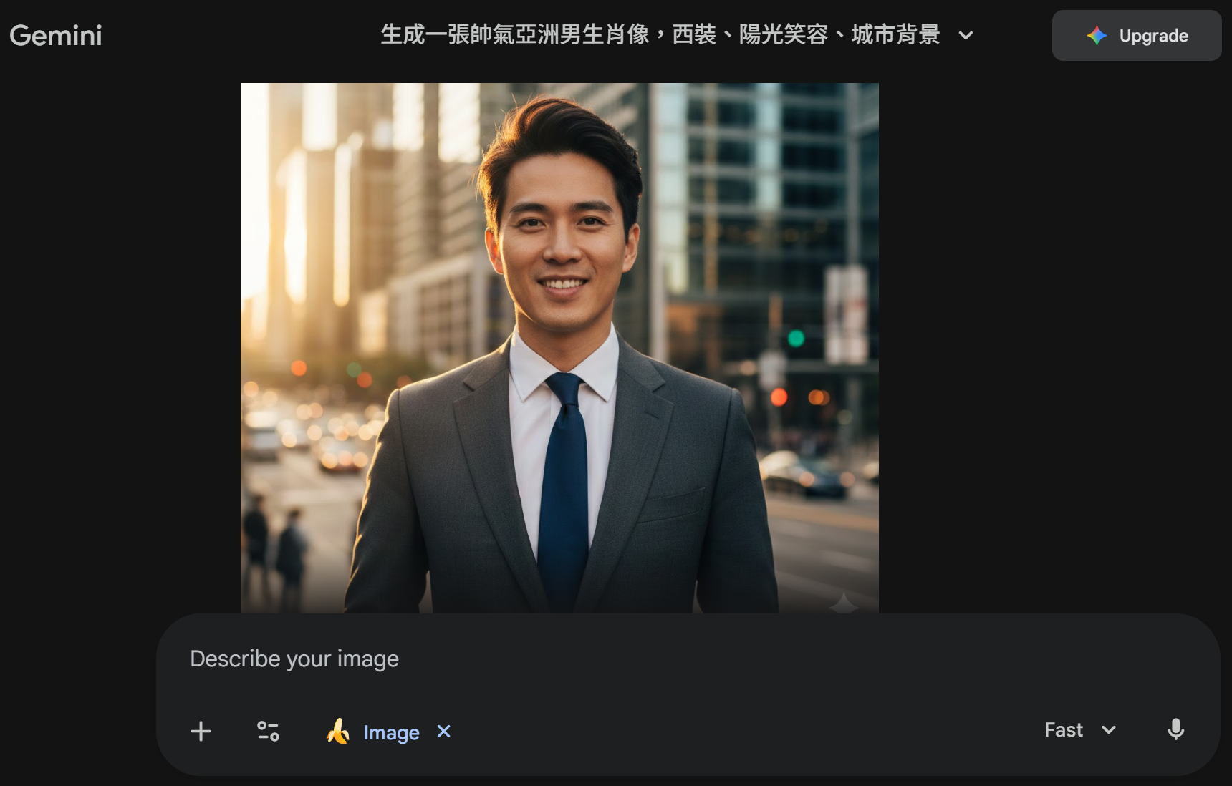Open the tools sliders icon
The width and height of the screenshot is (1232, 786).
[268, 731]
